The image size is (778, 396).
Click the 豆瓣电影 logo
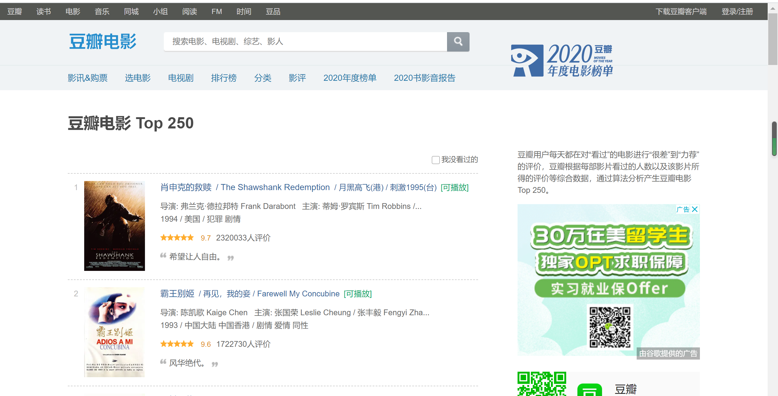(x=103, y=42)
